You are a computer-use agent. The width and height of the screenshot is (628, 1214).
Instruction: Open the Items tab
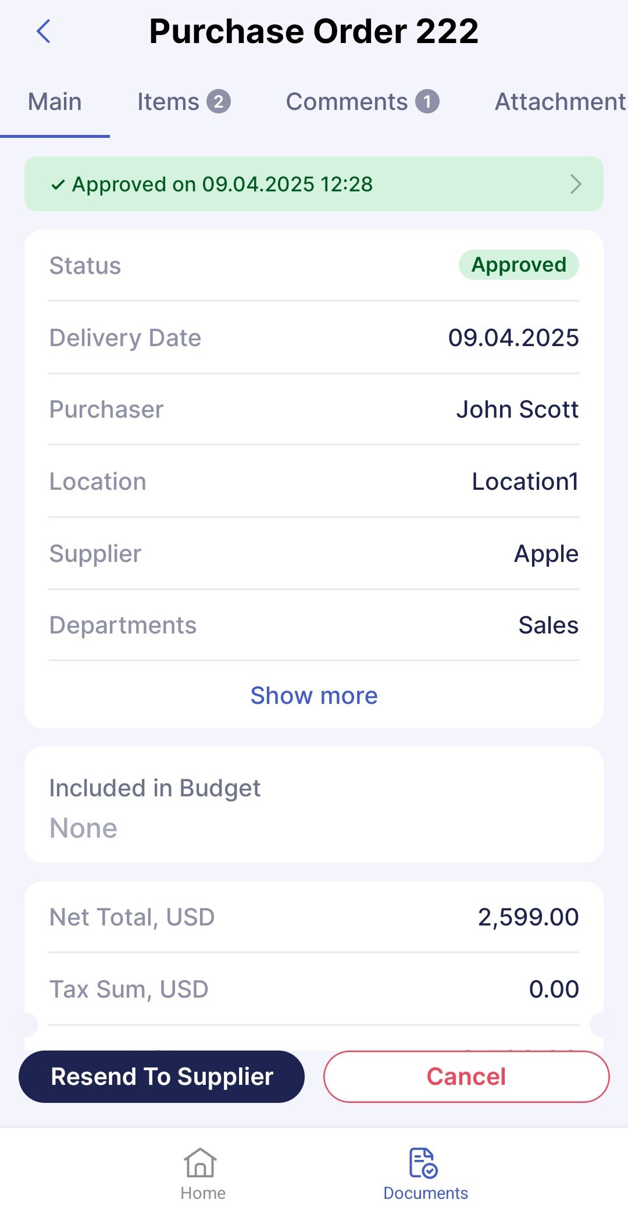coord(168,102)
